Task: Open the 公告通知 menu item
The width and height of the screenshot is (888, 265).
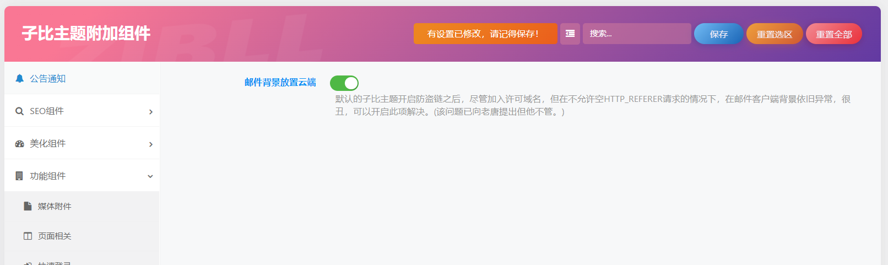Action: coord(82,78)
